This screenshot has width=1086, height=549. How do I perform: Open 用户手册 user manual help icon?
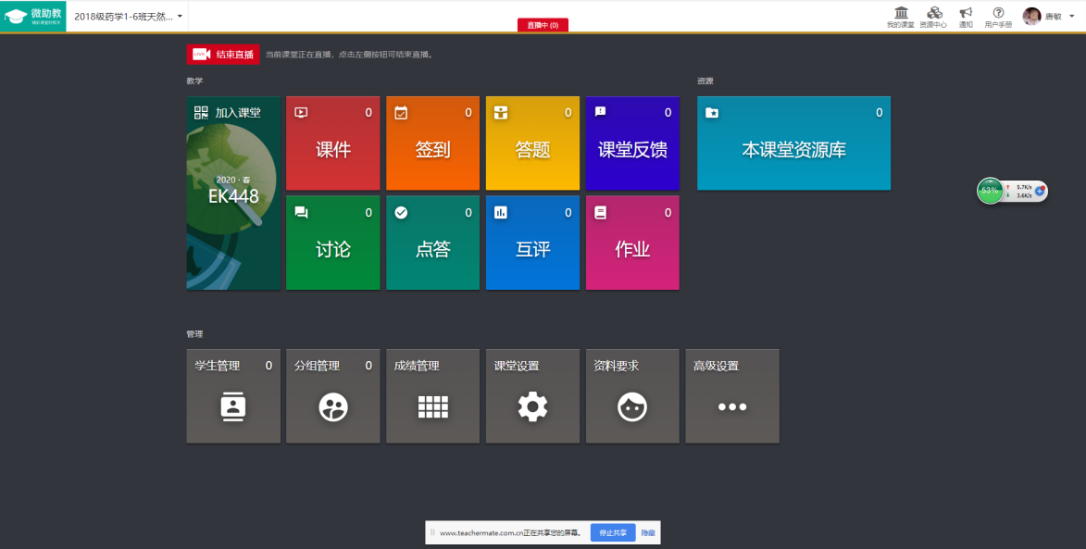[998, 16]
